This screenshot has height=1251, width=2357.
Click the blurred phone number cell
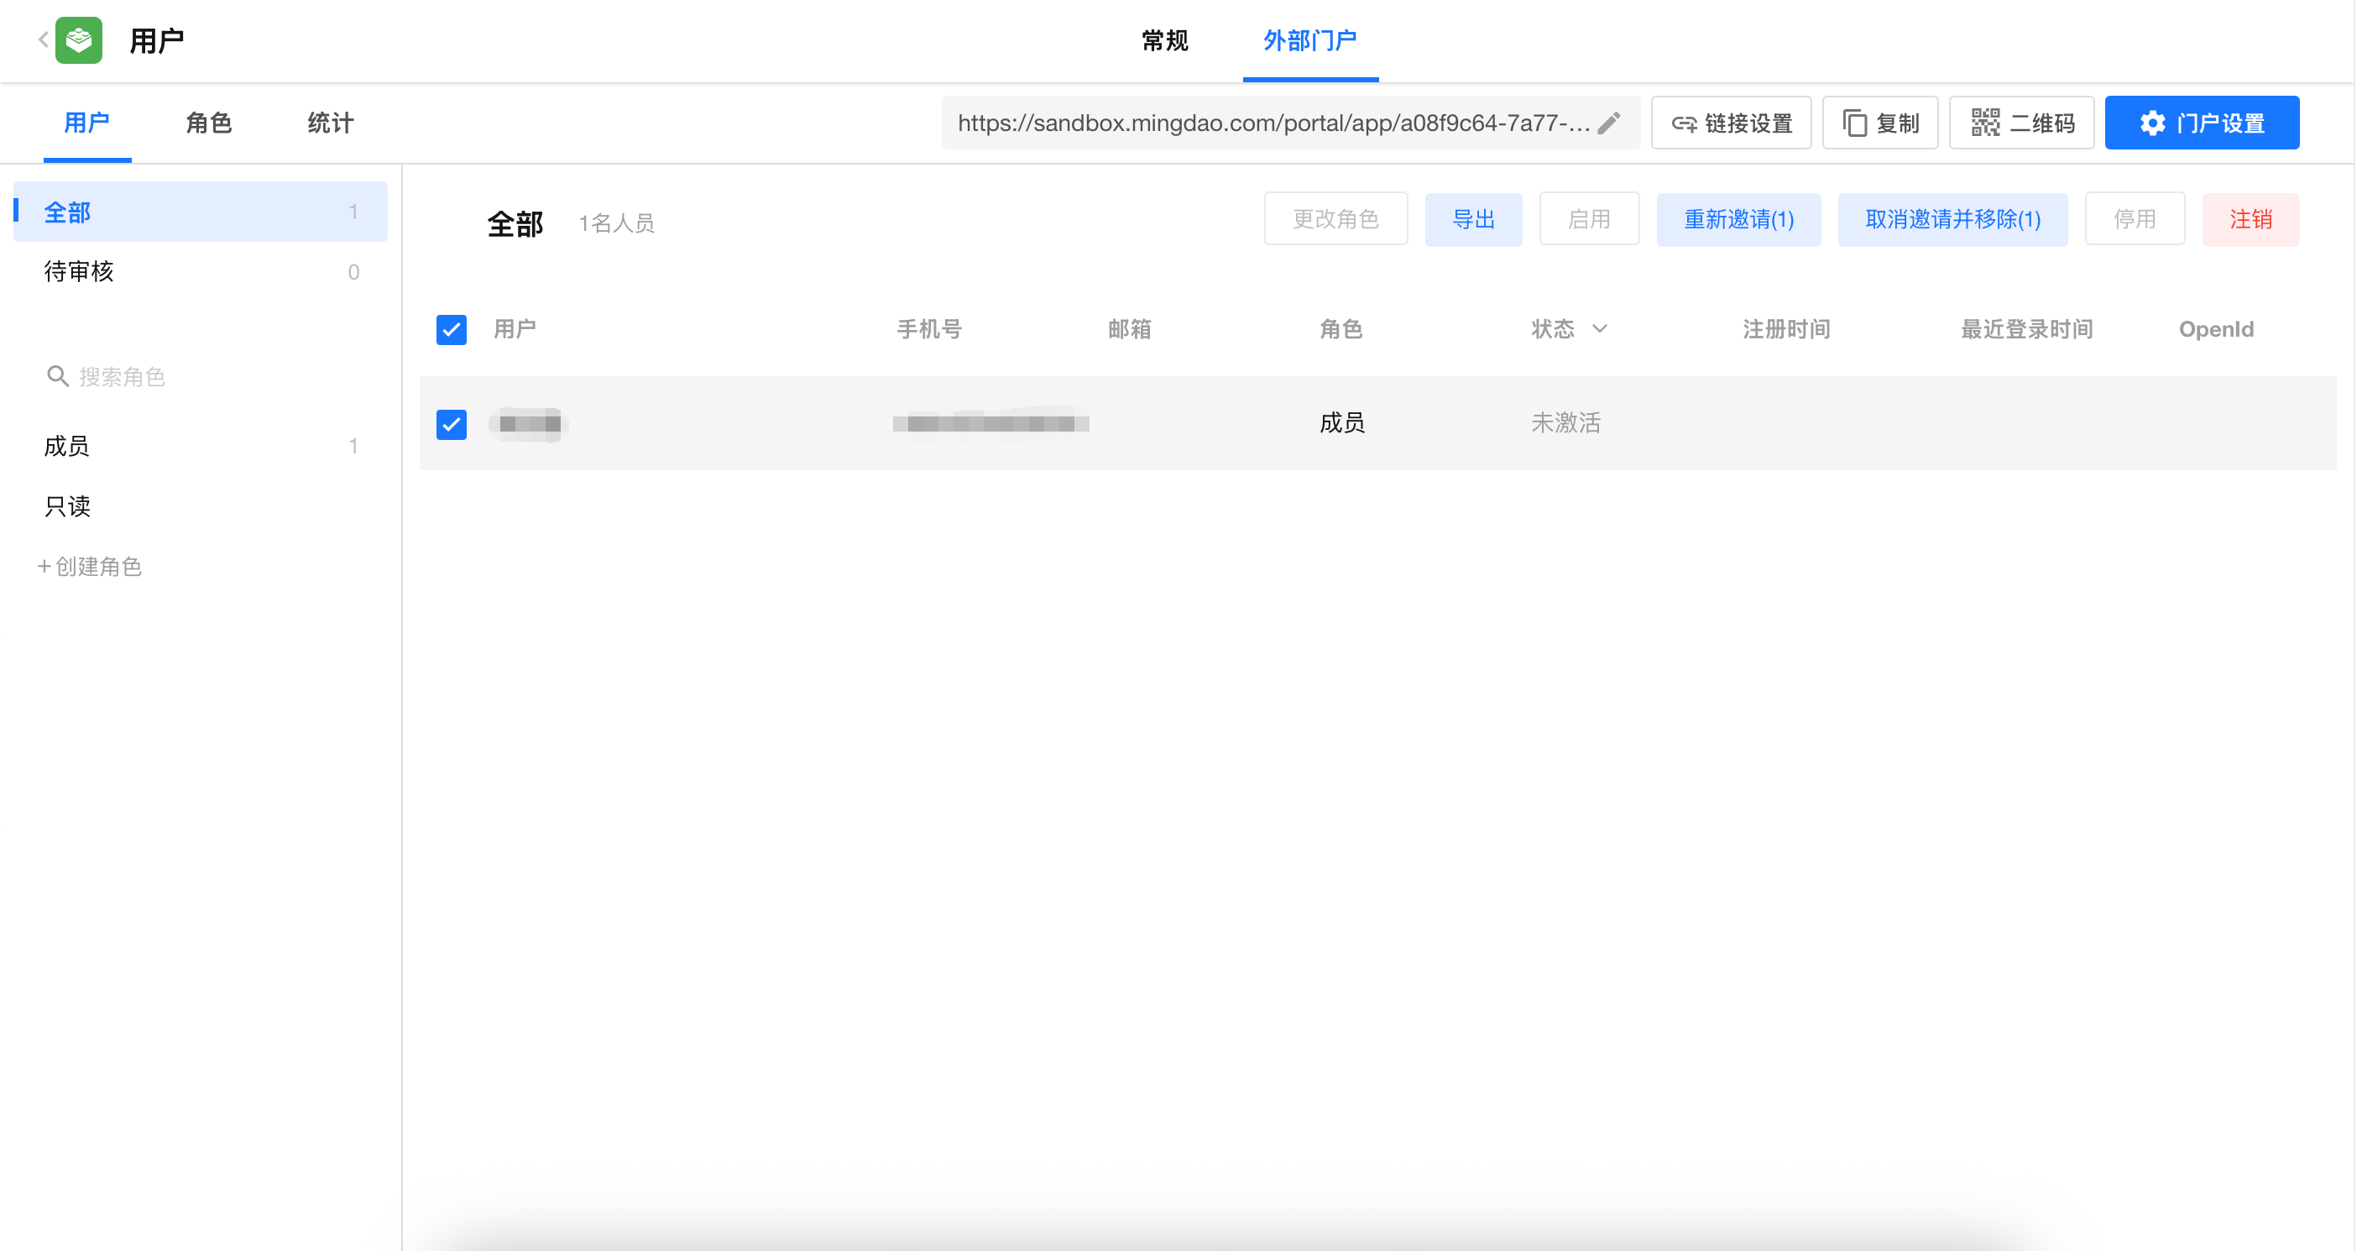coord(991,423)
